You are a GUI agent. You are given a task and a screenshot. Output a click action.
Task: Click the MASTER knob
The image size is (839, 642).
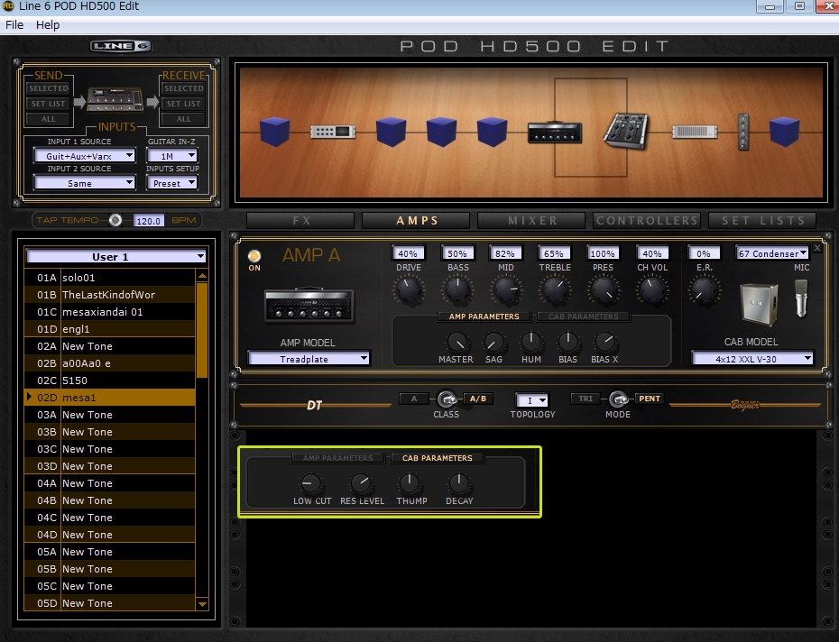click(456, 342)
